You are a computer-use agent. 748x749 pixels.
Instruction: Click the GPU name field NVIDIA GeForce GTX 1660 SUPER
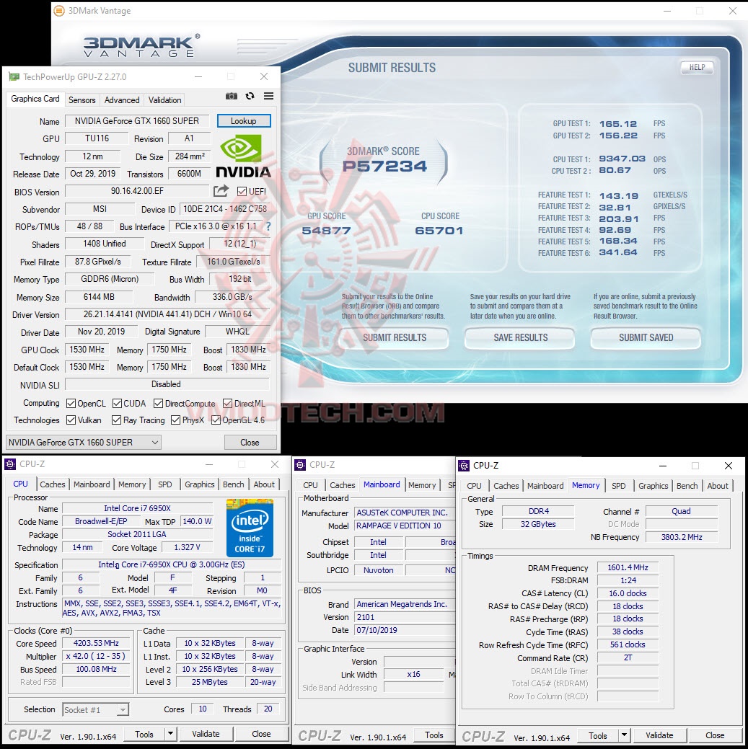(137, 121)
